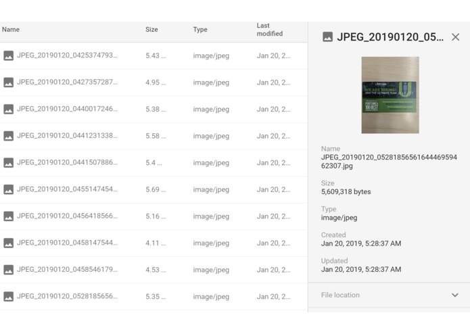Click image icon for JPEG_20190120_0528185656 file

8,297
